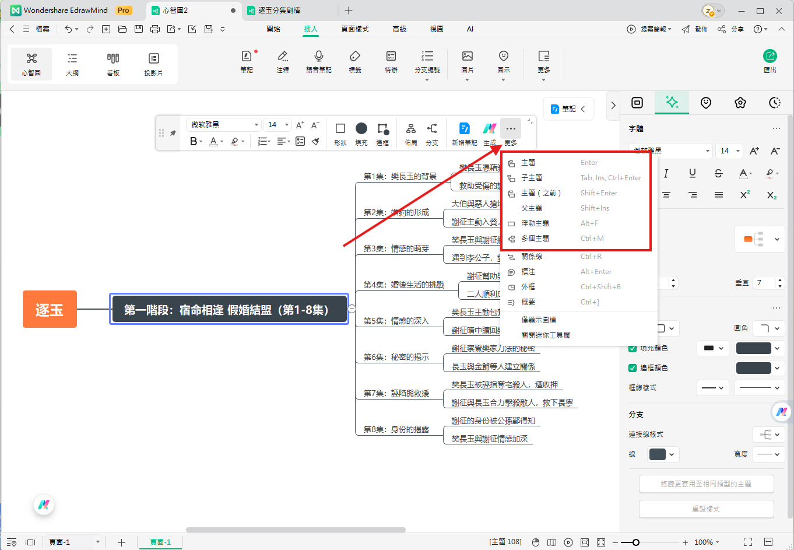
Task: Click the 匯出 export icon
Action: click(770, 61)
